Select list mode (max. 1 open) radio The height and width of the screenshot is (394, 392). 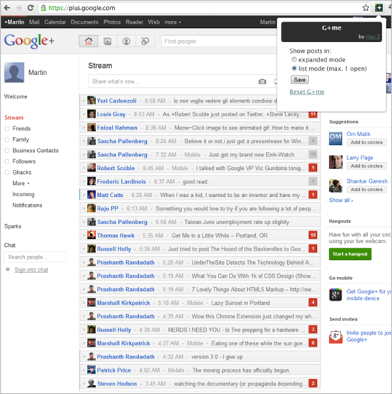click(x=294, y=69)
